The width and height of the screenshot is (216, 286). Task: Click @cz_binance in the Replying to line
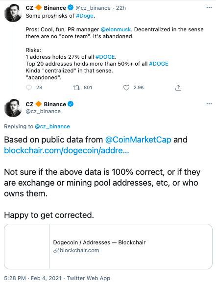(52, 126)
